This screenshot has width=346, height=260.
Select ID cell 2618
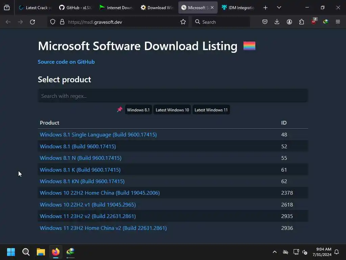[287, 205]
